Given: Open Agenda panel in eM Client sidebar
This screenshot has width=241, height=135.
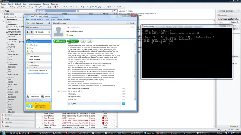Looking at the screenshot, I should pos(229,15).
